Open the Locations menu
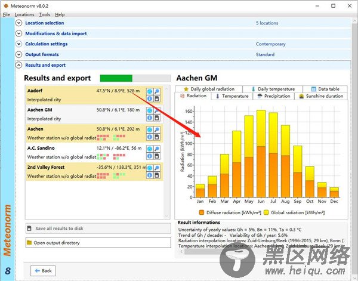The image size is (358, 281). pos(24,14)
